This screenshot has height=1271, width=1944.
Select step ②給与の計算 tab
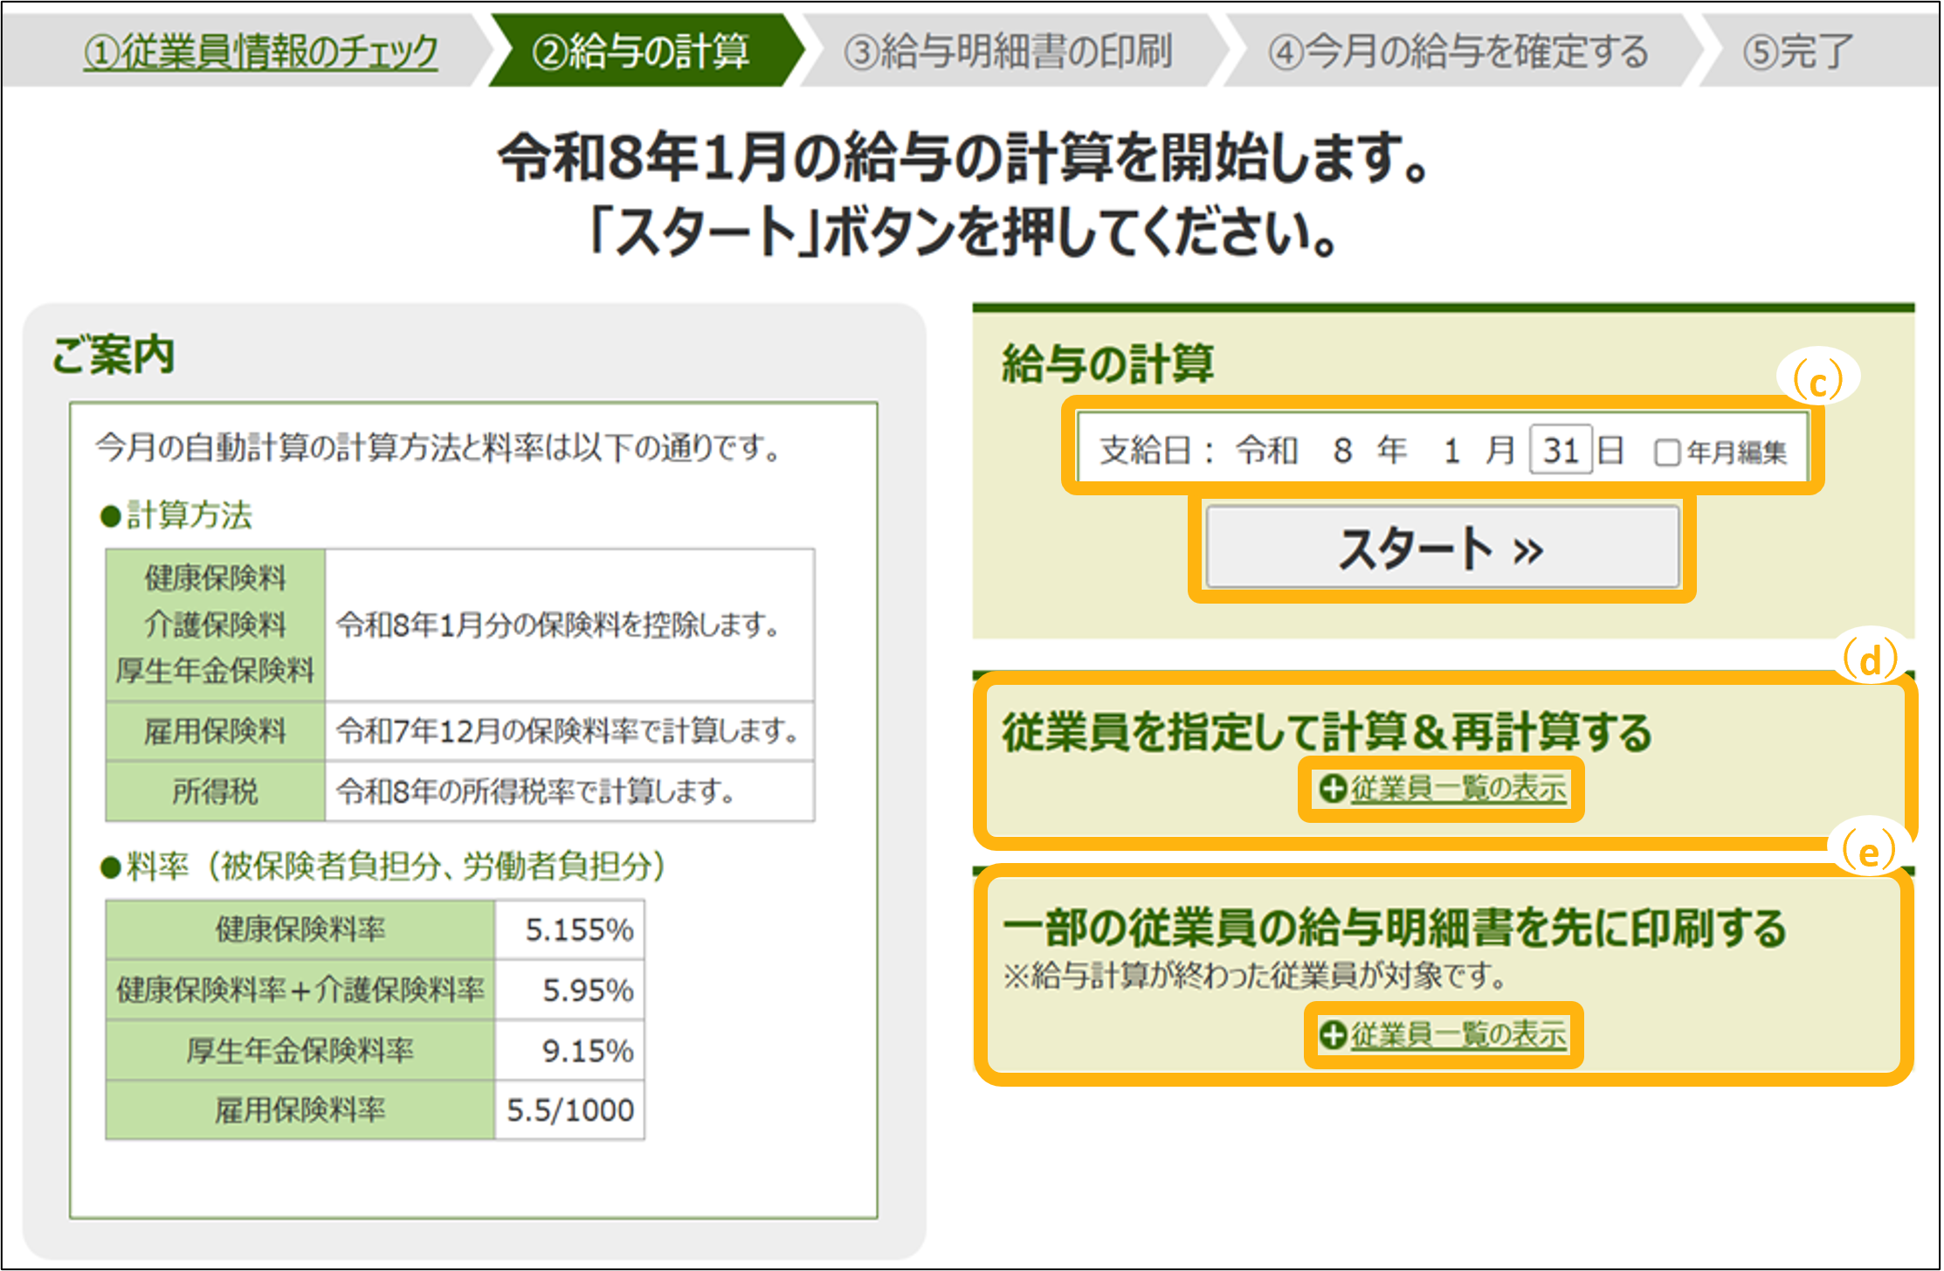(x=640, y=52)
